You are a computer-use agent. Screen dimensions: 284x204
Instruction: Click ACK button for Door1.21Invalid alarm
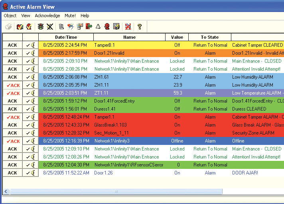(12, 53)
